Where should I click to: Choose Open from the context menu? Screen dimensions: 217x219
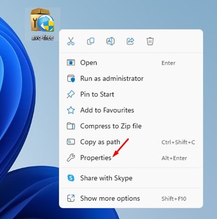click(131, 63)
